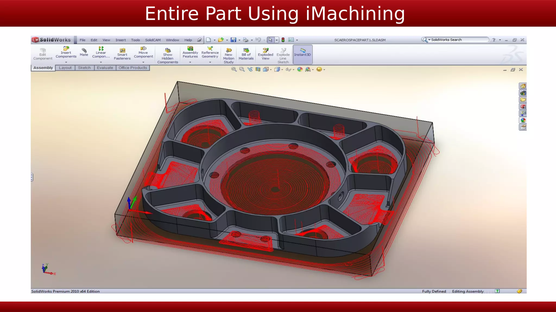The width and height of the screenshot is (556, 312).
Task: Switch to the Layout tab
Action: point(65,68)
